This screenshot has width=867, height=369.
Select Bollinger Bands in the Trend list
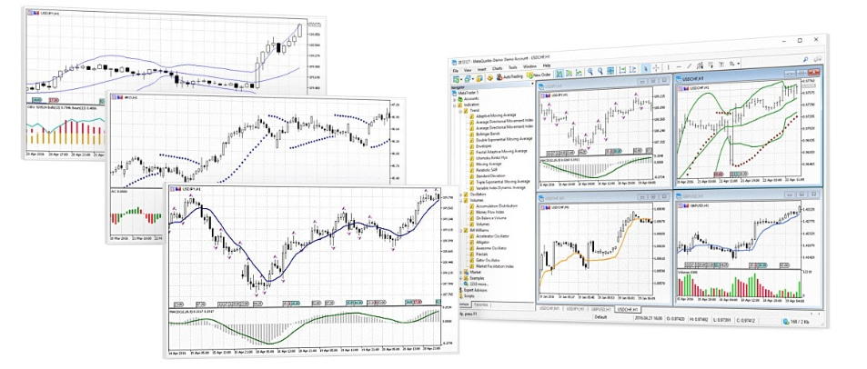[x=489, y=133]
